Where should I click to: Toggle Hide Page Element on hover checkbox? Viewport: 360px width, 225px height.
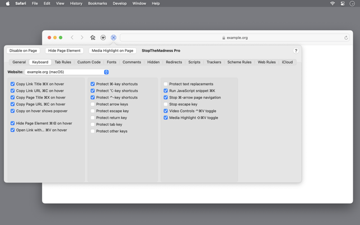pyautogui.click(x=13, y=123)
